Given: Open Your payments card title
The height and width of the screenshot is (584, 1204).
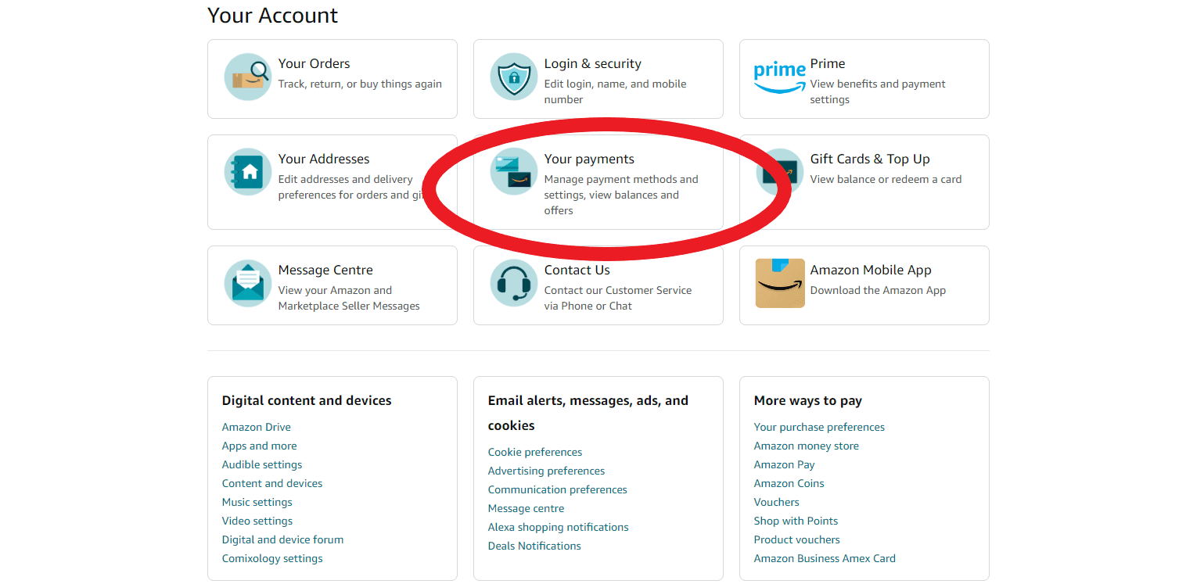Looking at the screenshot, I should 589,159.
